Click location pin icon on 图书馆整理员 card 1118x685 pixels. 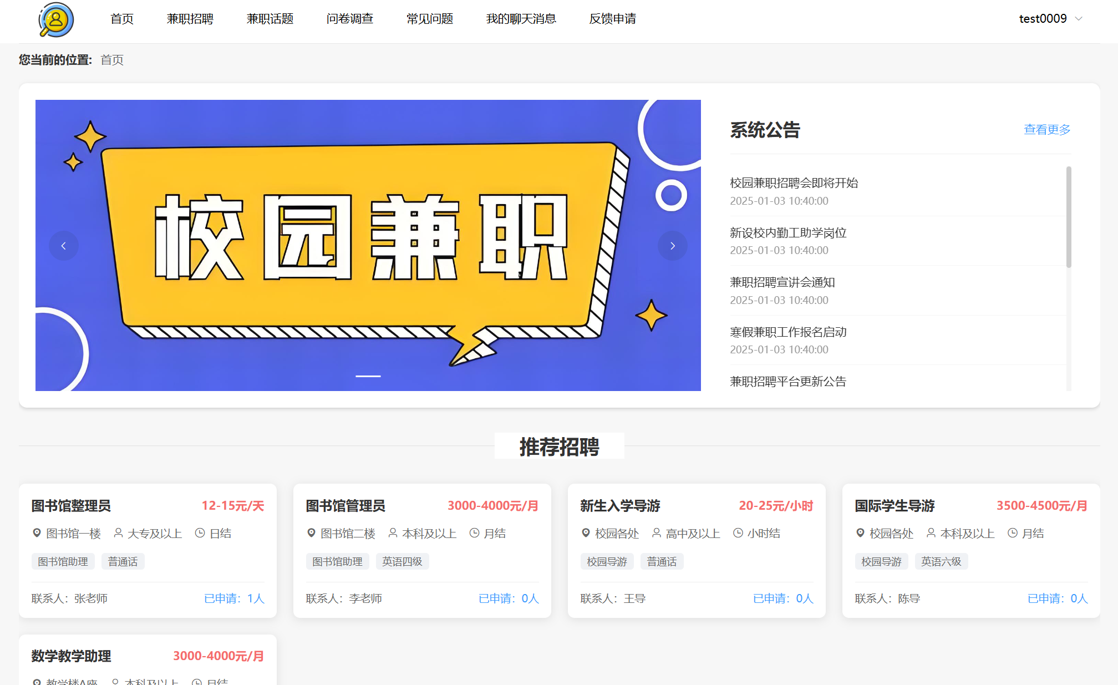(37, 533)
